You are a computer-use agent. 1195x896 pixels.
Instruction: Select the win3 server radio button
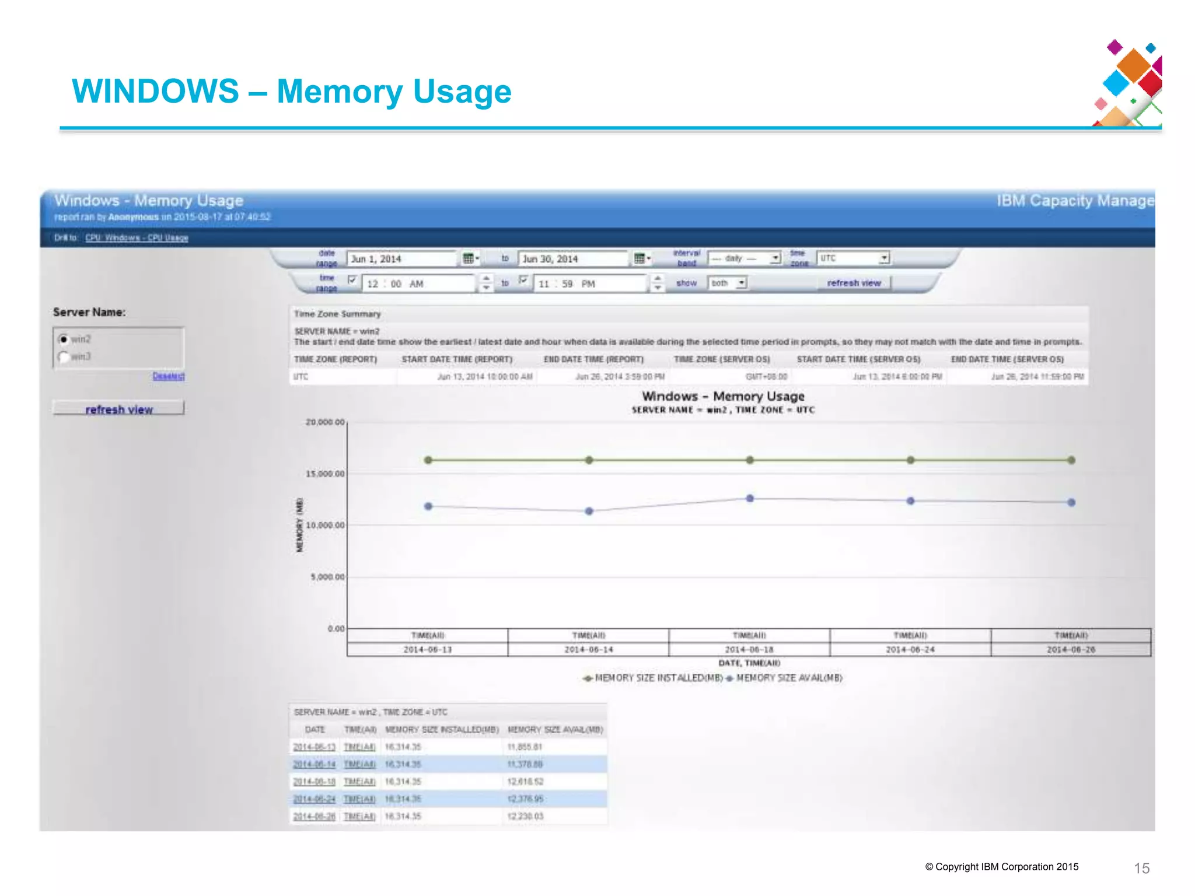point(64,356)
